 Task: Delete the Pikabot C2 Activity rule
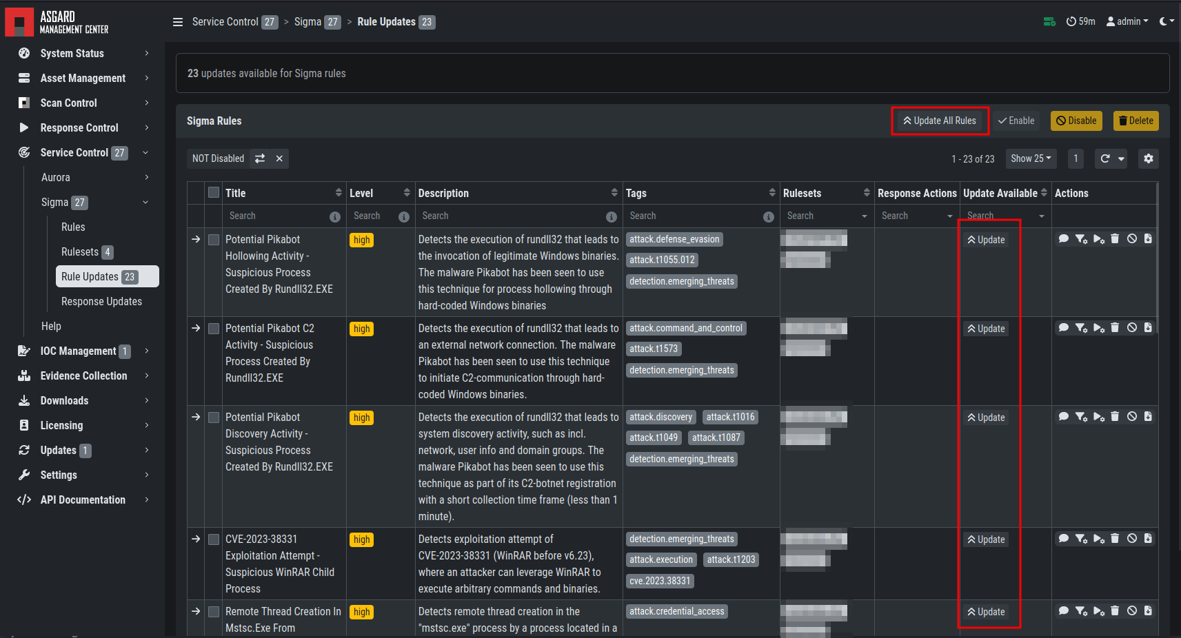click(1115, 328)
